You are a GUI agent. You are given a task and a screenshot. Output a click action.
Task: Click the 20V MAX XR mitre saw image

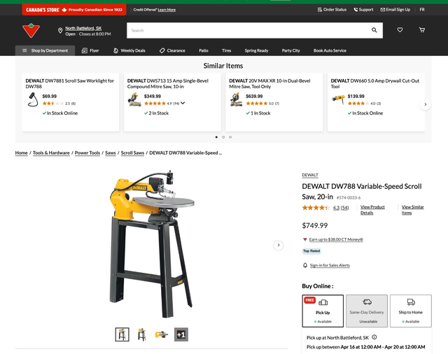(x=236, y=99)
